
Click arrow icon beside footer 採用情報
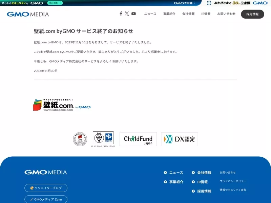193,191
